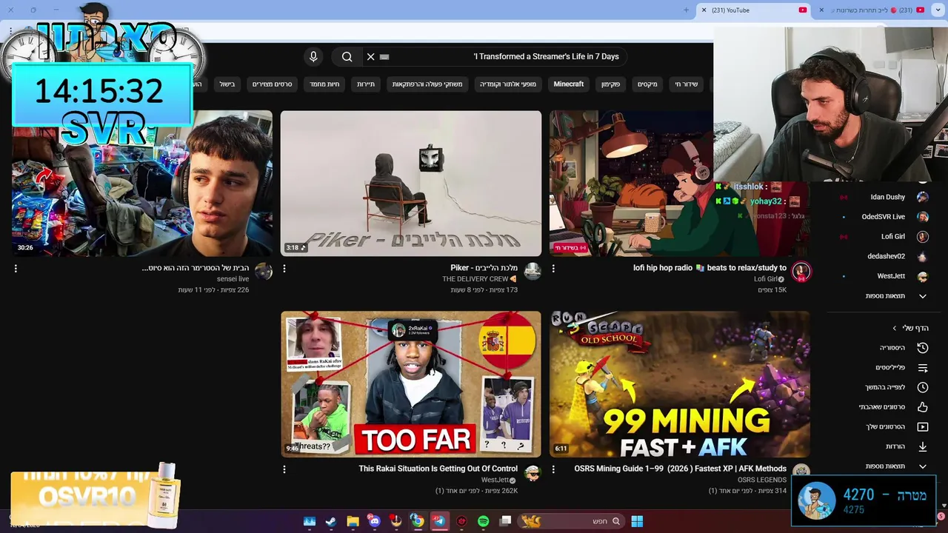The width and height of the screenshot is (948, 533).
Task: Select the פוקימון filter chip
Action: [610, 84]
